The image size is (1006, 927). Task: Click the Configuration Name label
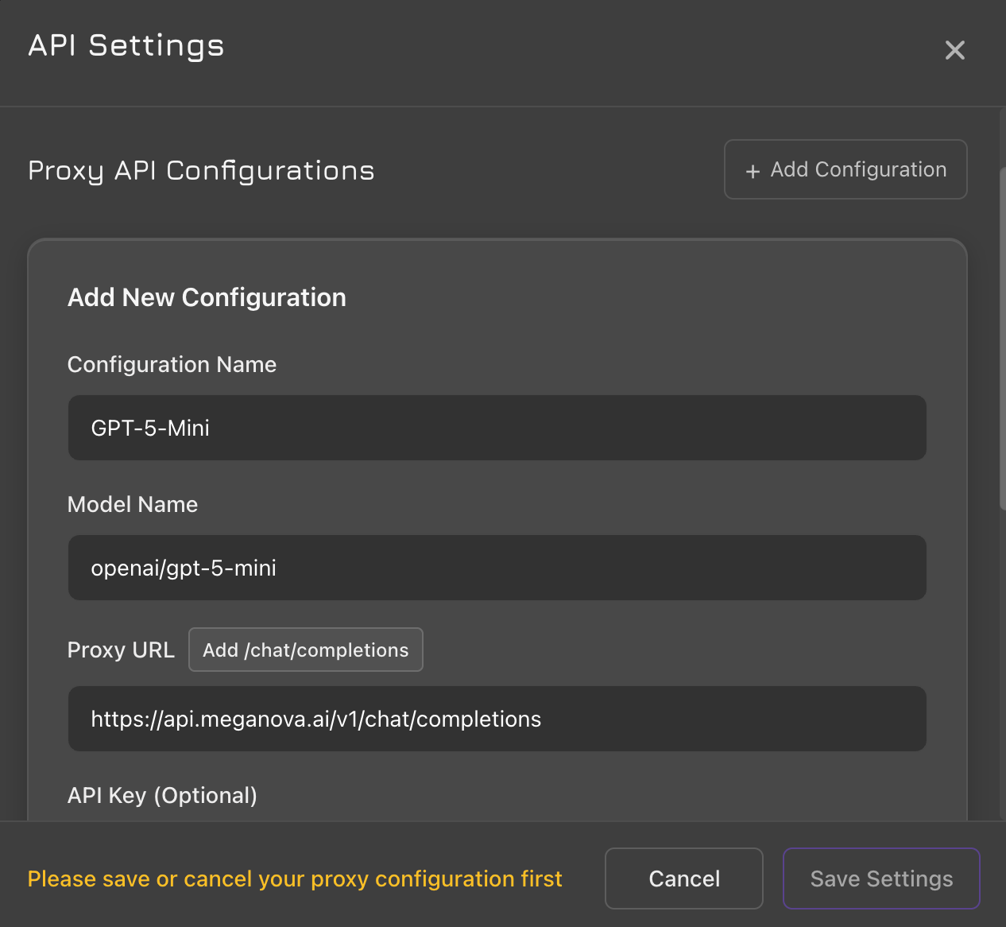[x=172, y=364]
